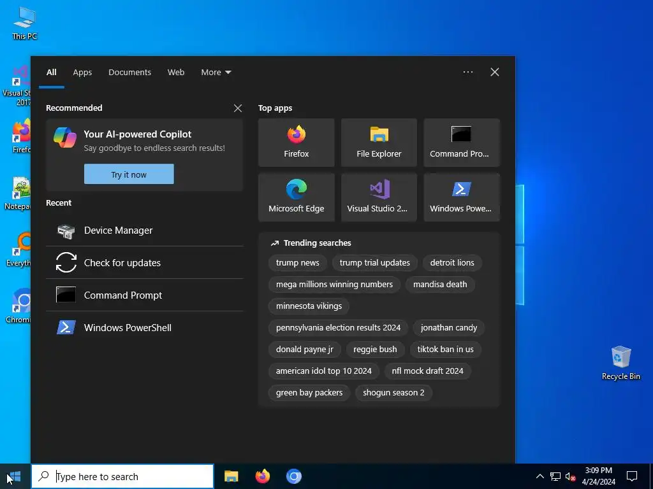The image size is (653, 489).
Task: Select the Firefox desktop shortcut
Action: coord(21,136)
